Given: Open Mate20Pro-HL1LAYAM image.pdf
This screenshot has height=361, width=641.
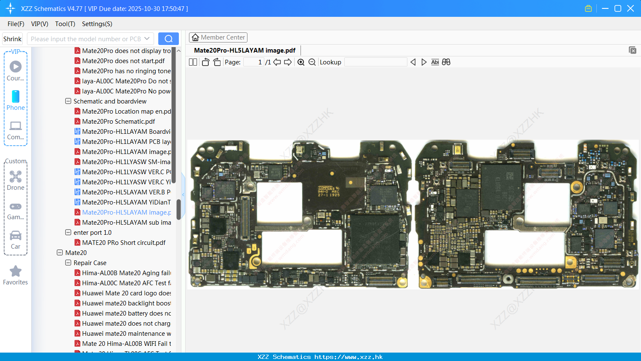Looking at the screenshot, I should click(122, 151).
